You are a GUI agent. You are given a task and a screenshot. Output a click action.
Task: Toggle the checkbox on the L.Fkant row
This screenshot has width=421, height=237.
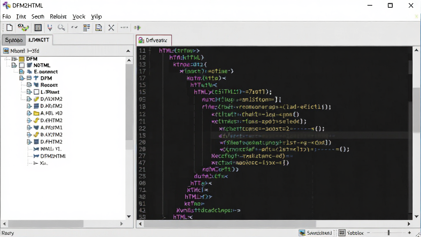(x=36, y=92)
